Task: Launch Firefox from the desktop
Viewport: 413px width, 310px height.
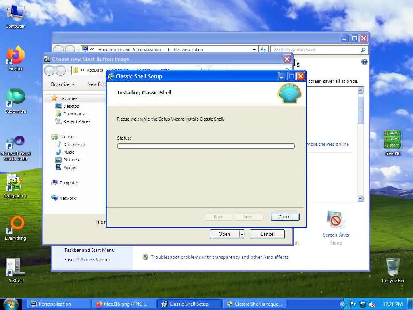Action: [15, 58]
